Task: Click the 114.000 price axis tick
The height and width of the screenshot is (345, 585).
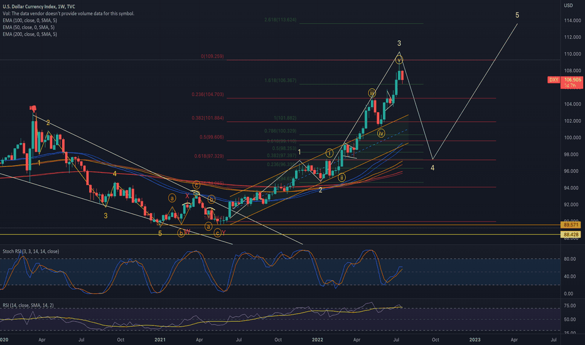Action: [572, 21]
